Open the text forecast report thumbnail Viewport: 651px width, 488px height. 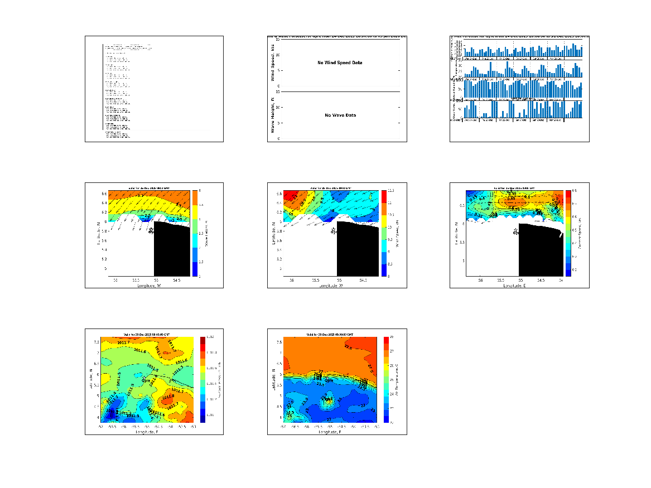click(154, 89)
